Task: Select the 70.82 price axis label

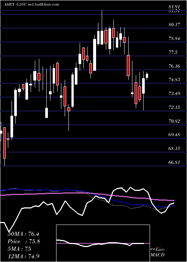Action: 175,121
